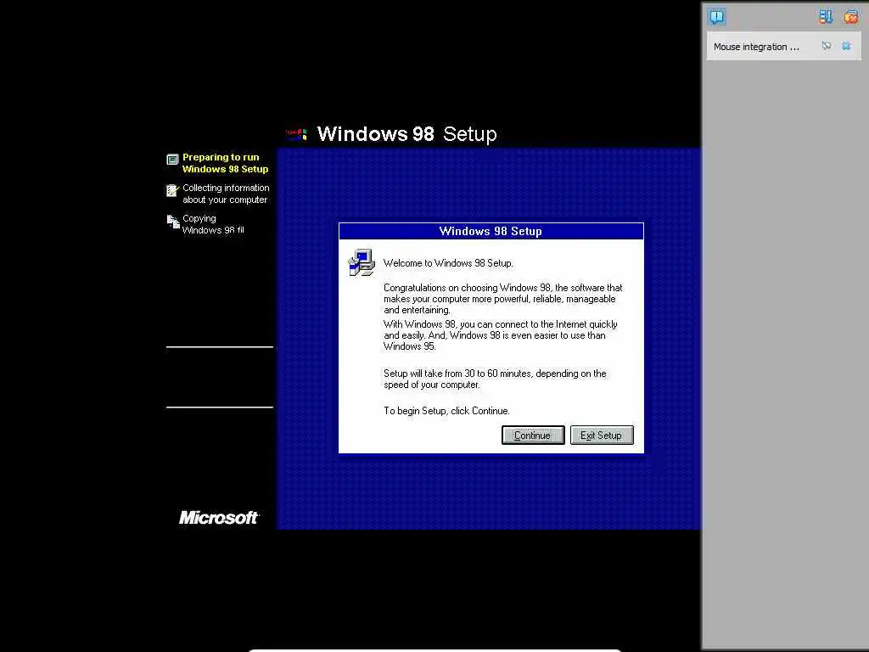869x652 pixels.
Task: Click the Exit Setup button
Action: 602,436
